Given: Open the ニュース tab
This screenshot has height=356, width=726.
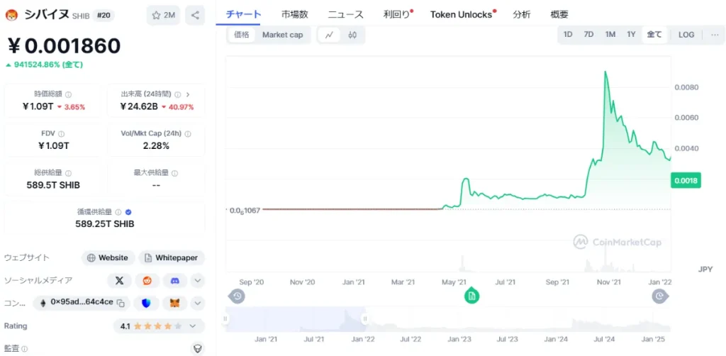Looking at the screenshot, I should click(x=345, y=14).
